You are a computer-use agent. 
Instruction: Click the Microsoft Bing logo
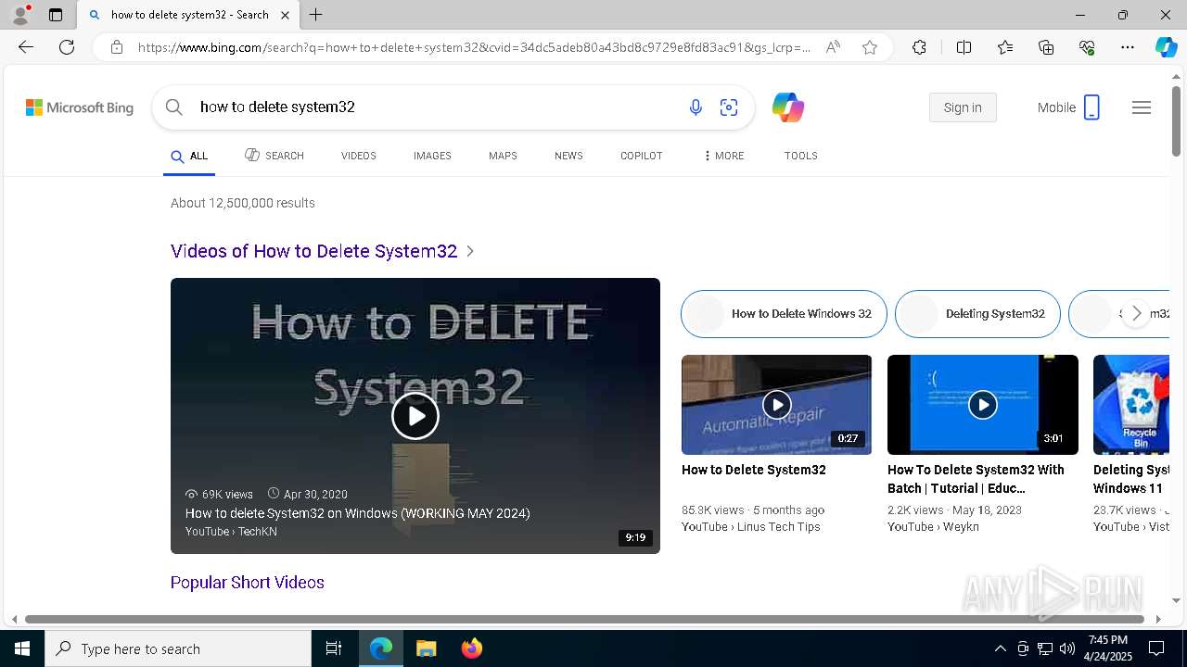[80, 107]
